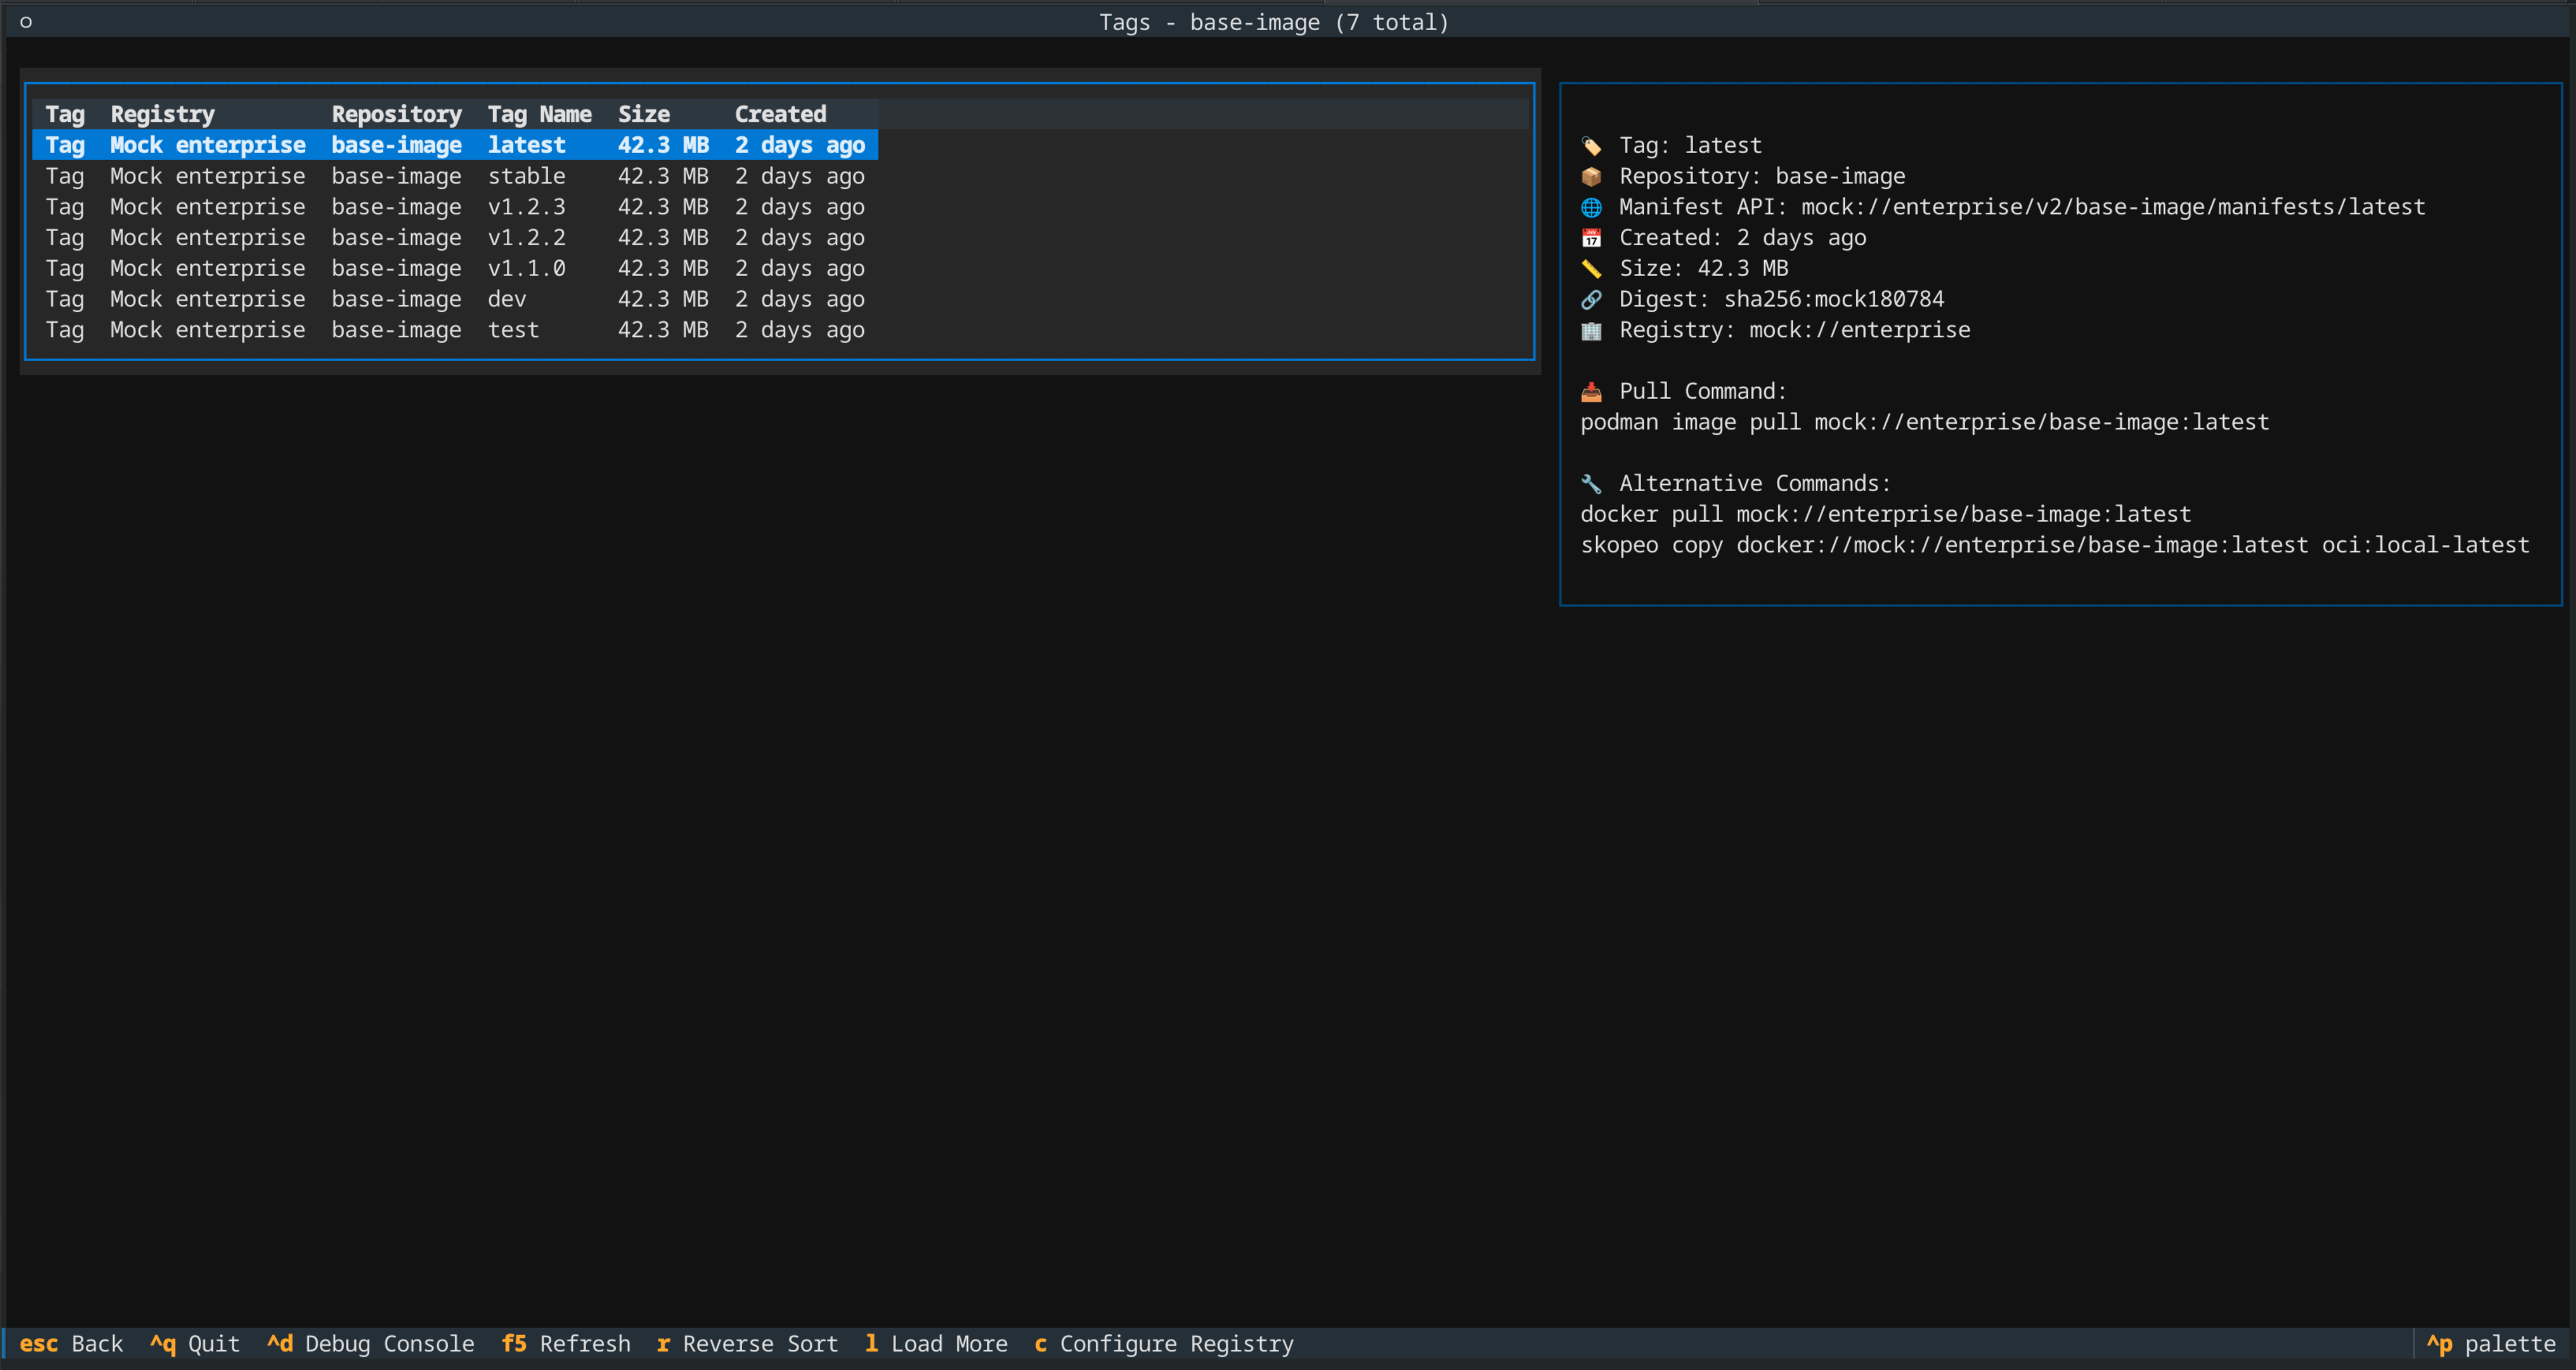Click the globe icon next to Manifest API
2576x1370 pixels.
pos(1592,207)
